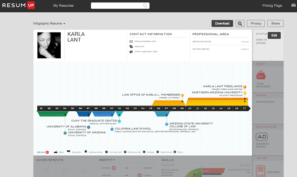Click the globe website icon in contact info
The image size is (297, 177).
coord(131,52)
